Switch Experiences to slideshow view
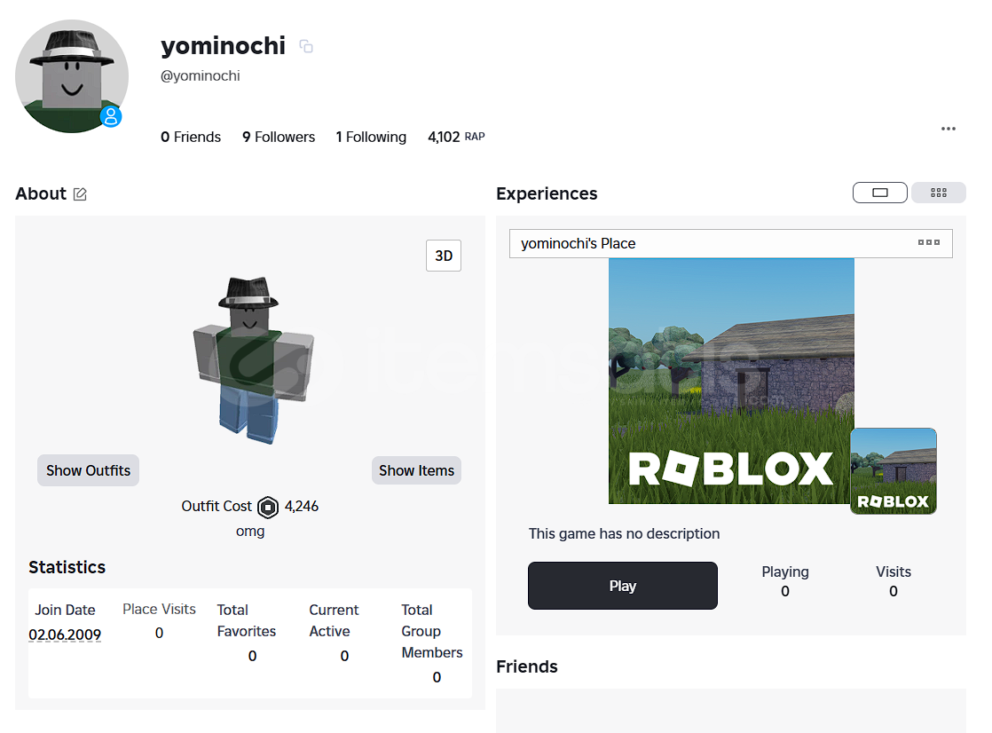Viewport: 992px width, 733px height. point(879,193)
